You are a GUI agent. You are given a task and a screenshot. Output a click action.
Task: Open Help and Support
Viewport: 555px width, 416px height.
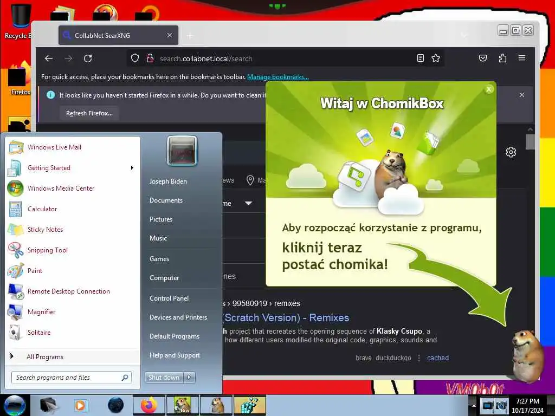pos(175,355)
